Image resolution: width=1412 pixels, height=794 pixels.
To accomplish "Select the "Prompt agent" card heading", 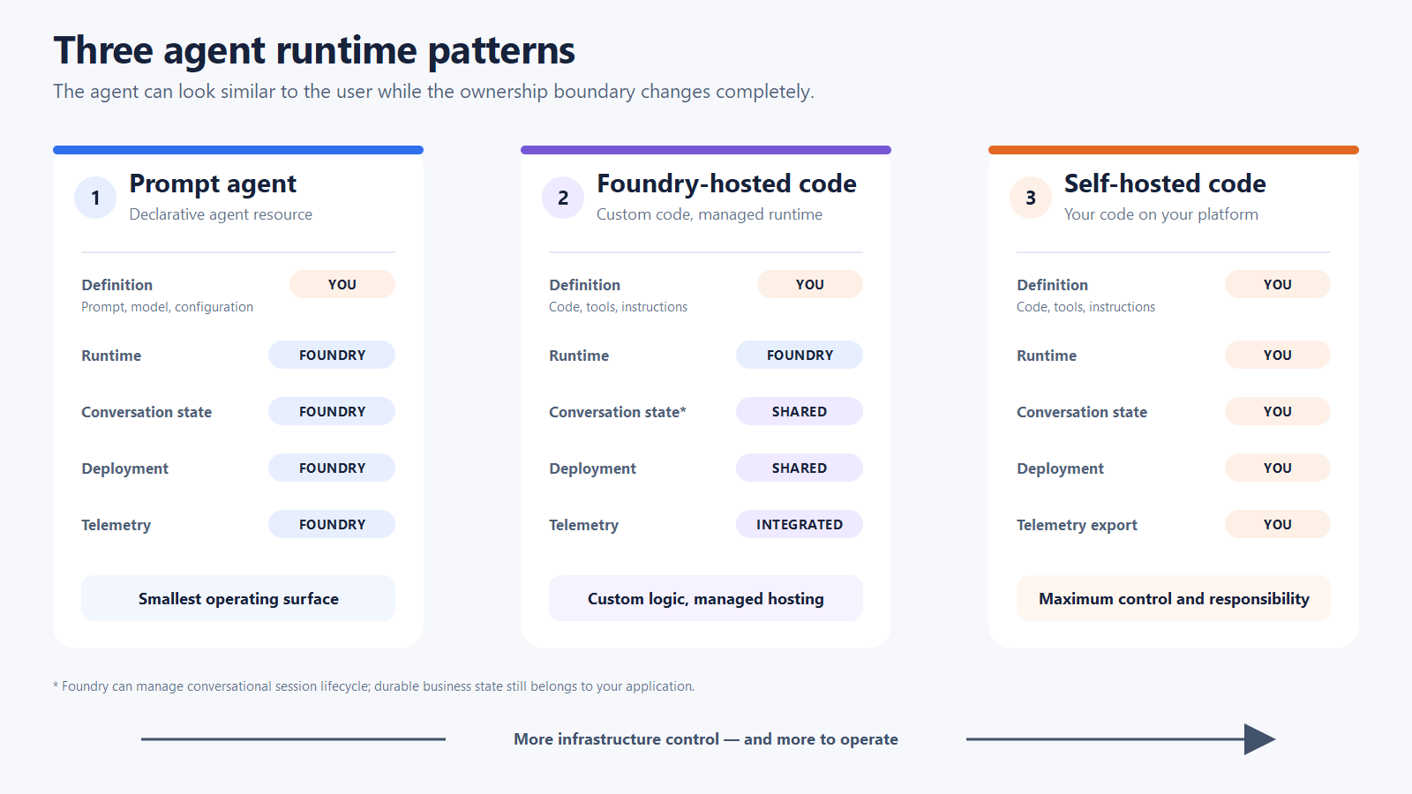I will coord(213,184).
